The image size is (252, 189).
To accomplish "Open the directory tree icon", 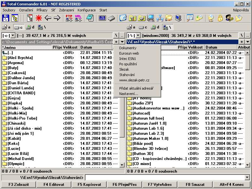I will [x=30, y=18].
